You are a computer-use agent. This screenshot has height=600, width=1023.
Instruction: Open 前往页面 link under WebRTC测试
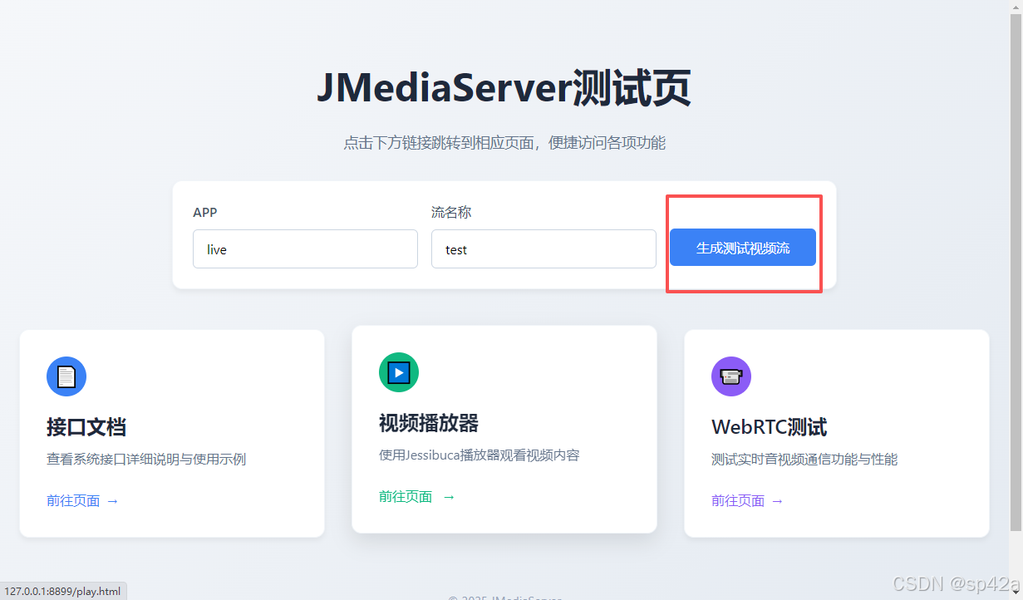click(x=748, y=500)
